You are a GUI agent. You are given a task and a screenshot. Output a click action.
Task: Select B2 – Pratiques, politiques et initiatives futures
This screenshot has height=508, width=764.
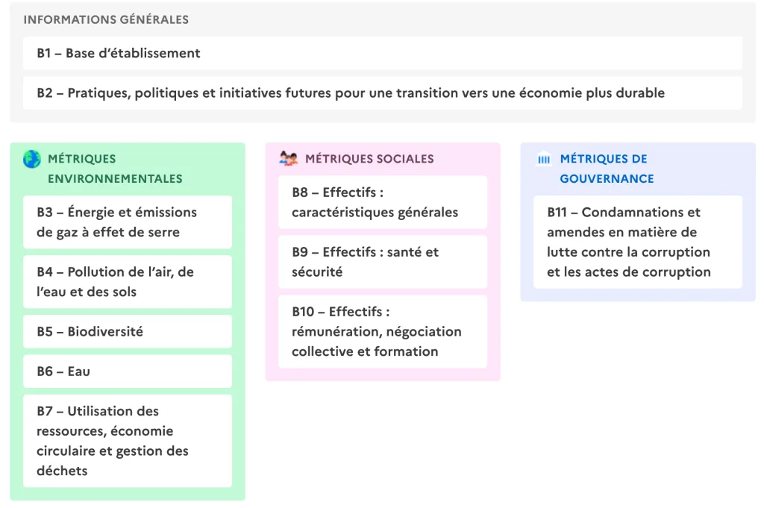pyautogui.click(x=383, y=93)
